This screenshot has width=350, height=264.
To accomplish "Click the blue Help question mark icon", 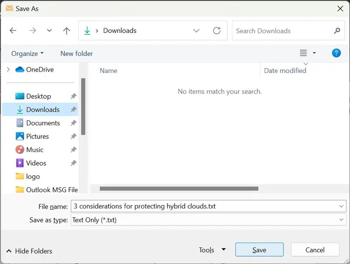I will pos(336,53).
